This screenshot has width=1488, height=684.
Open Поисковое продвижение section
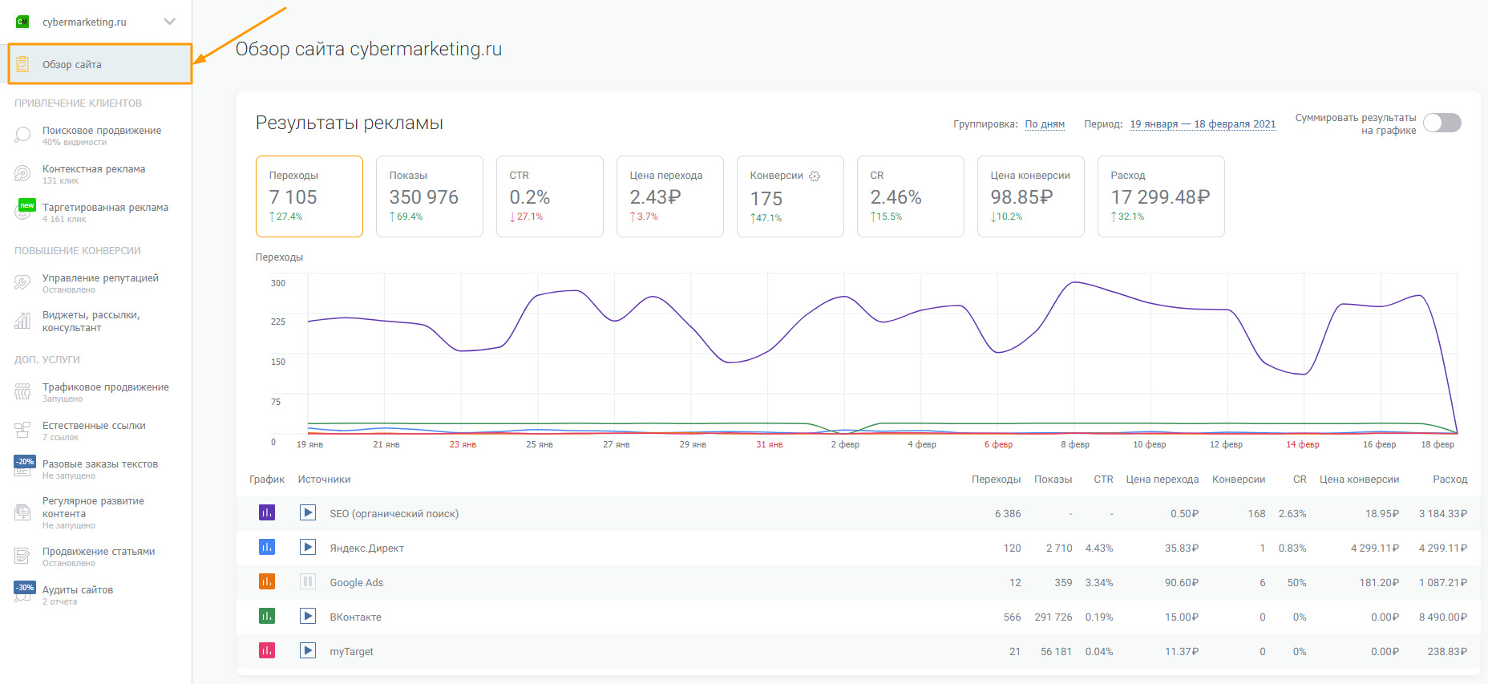click(x=102, y=131)
